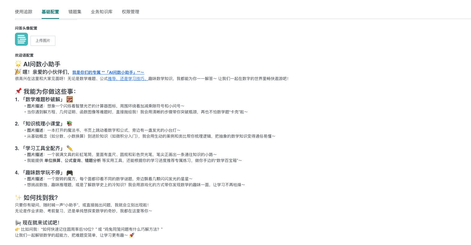The image size is (471, 245).
Task: Follow the 推导、还是学习技巧 link
Action: tap(128, 79)
